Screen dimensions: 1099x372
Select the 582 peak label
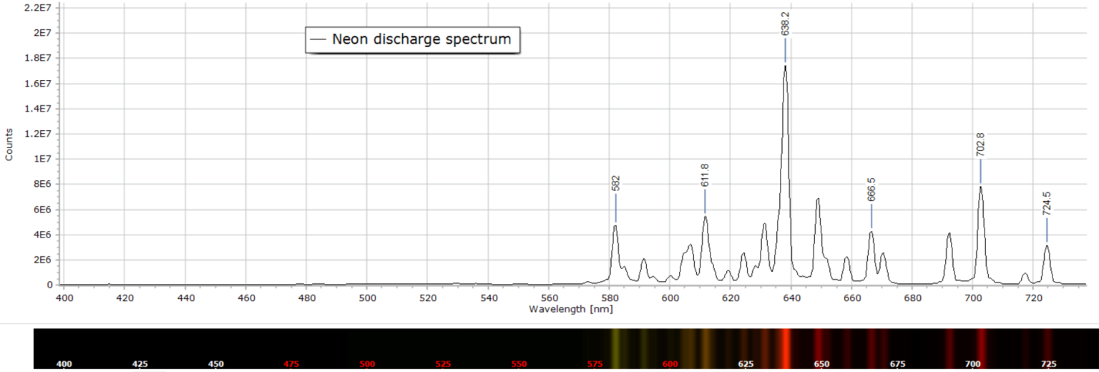click(x=615, y=183)
